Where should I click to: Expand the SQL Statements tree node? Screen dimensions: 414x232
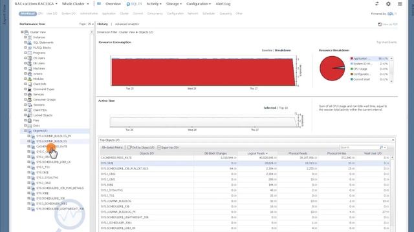26,43
